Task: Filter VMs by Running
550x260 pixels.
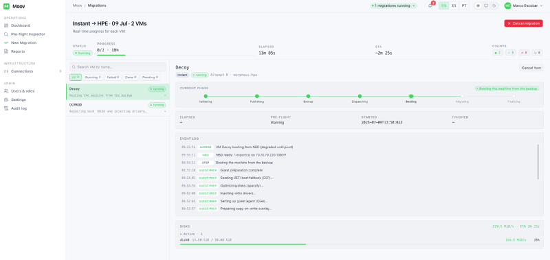Action: point(93,78)
